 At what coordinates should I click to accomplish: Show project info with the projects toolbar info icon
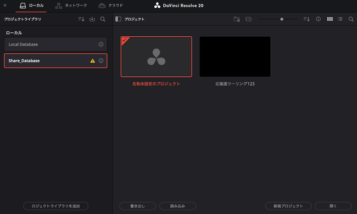pyautogui.click(x=318, y=19)
